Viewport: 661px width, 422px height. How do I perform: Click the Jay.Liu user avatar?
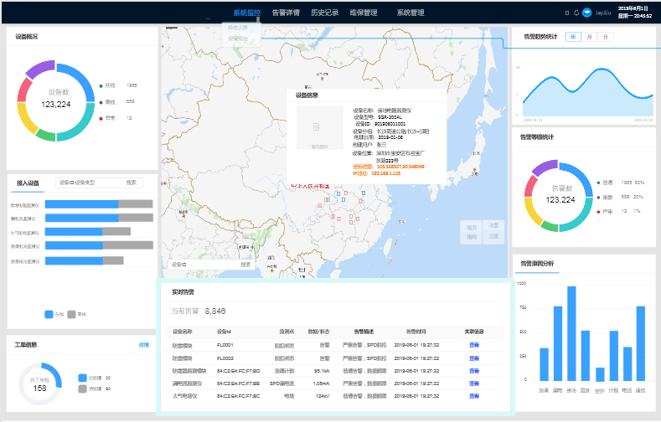pyautogui.click(x=587, y=13)
